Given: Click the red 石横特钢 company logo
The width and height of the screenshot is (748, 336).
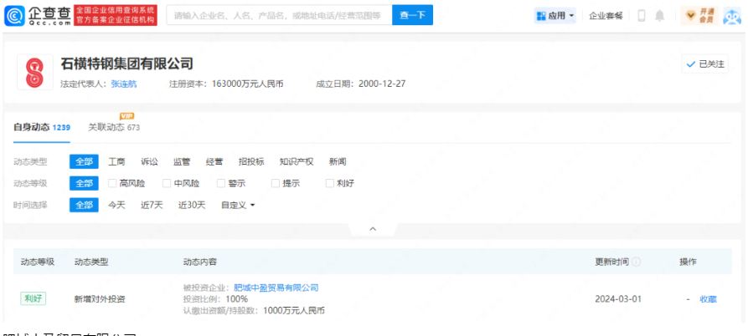Looking at the screenshot, I should [34, 72].
